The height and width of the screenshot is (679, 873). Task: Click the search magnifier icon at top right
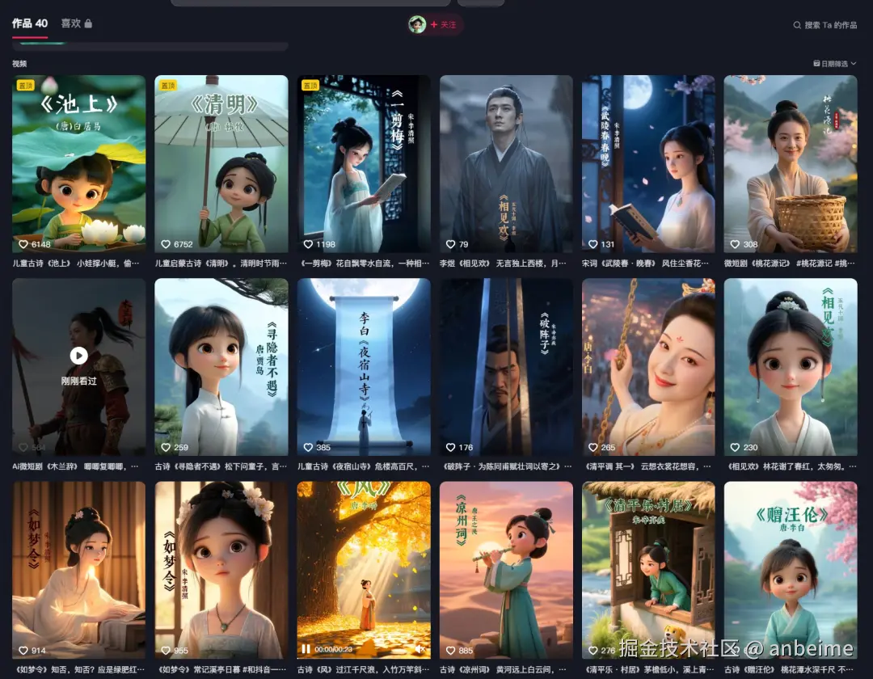(x=798, y=25)
